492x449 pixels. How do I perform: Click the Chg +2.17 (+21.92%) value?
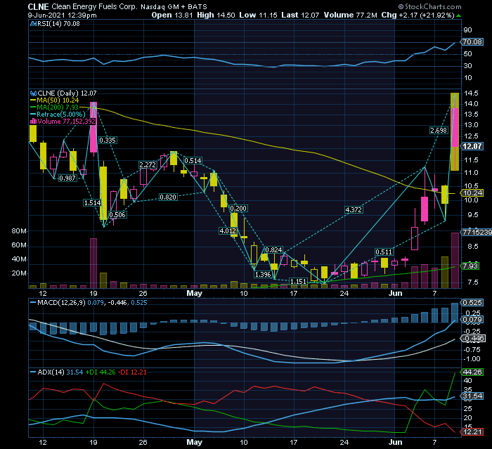pos(417,15)
